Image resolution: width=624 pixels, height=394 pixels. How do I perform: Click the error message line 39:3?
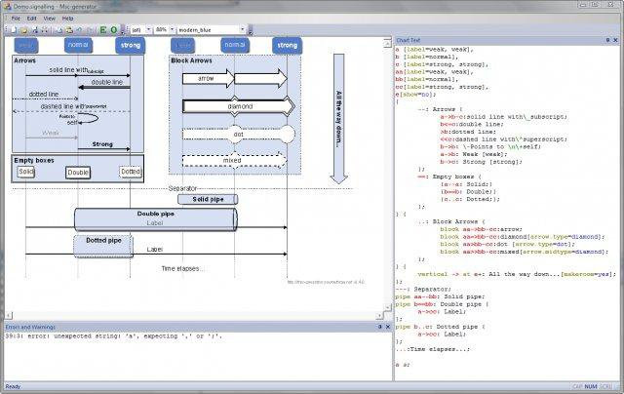[113, 336]
